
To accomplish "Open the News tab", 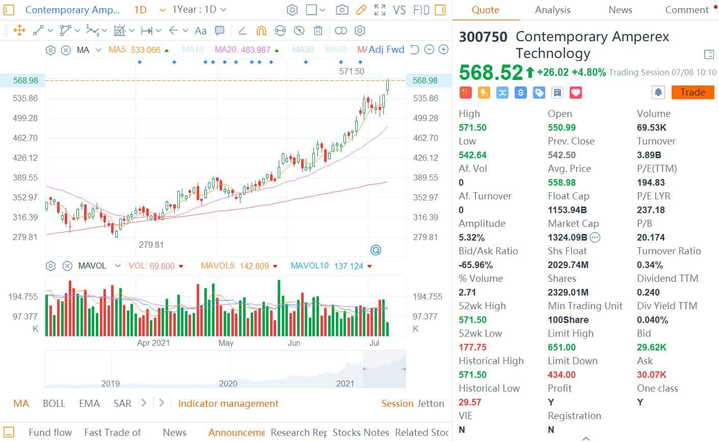I will (x=620, y=10).
